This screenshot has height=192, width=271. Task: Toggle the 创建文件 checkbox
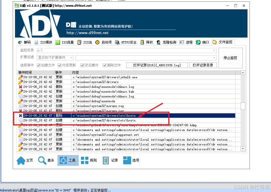coord(39,65)
